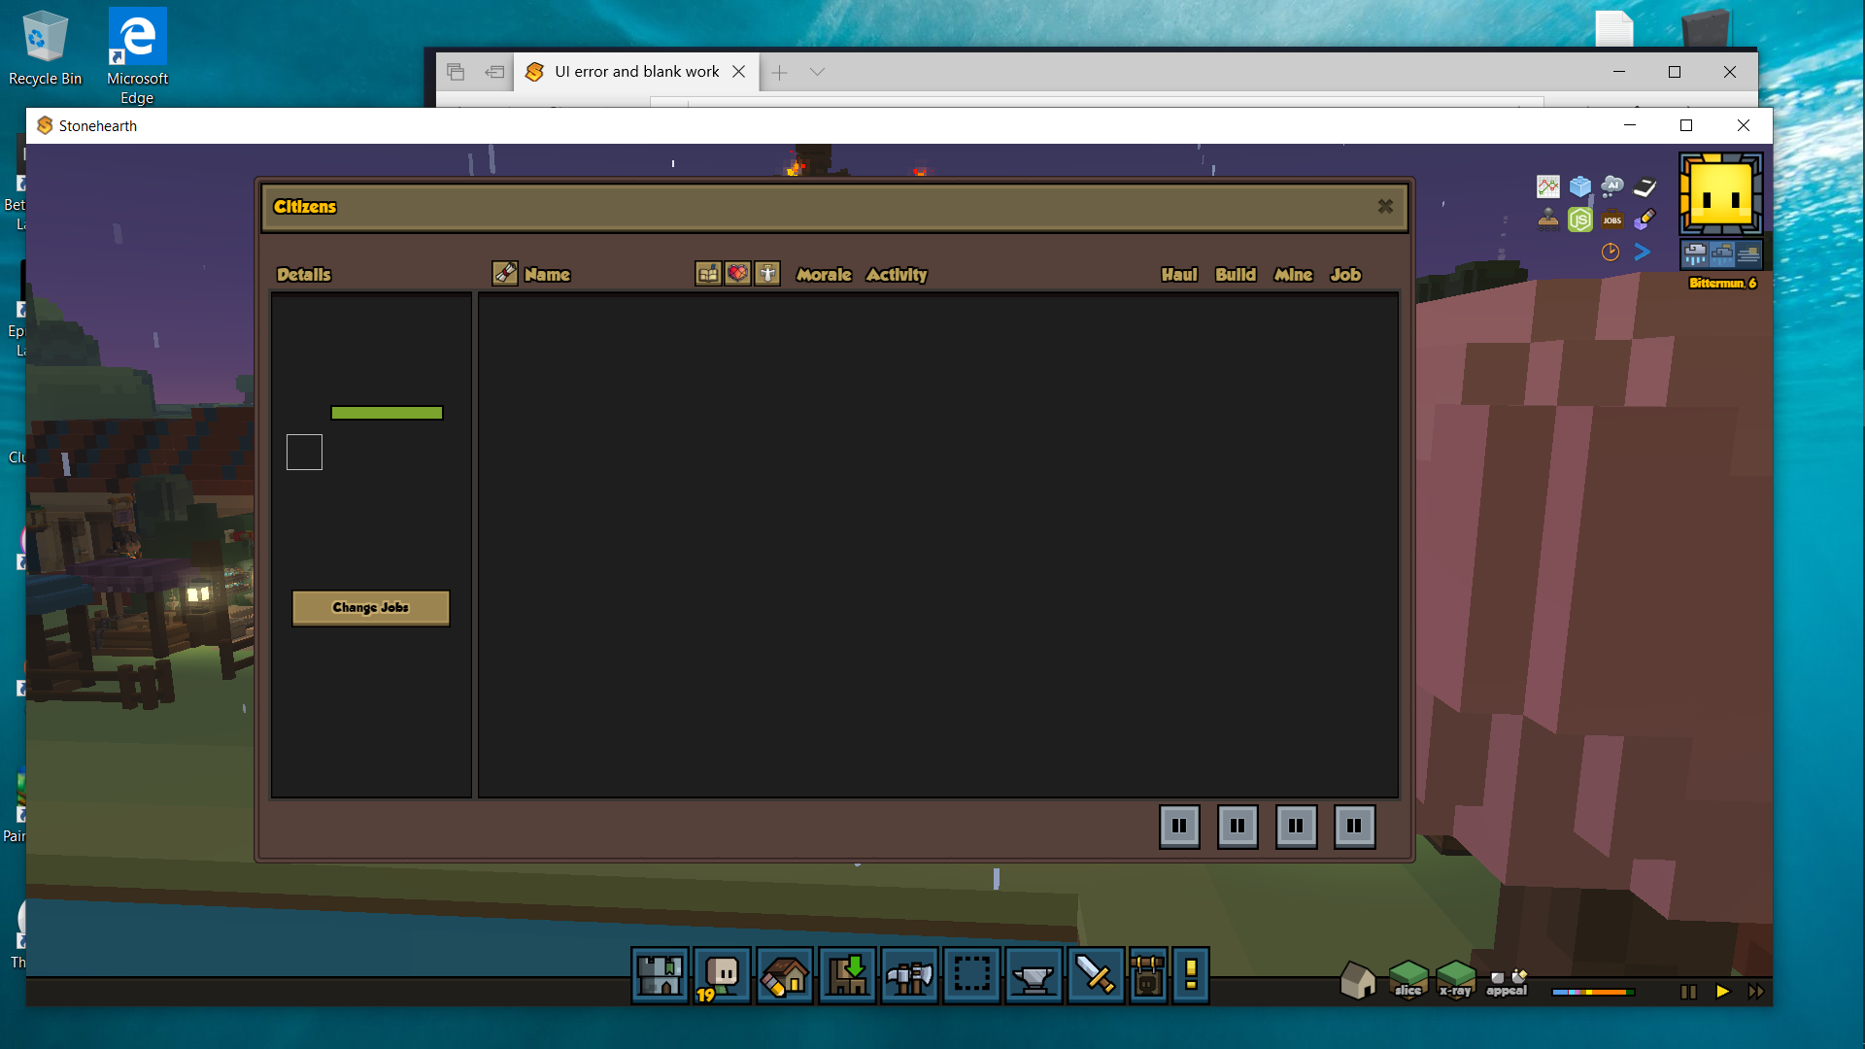Click the green health bar in Details

tap(387, 413)
